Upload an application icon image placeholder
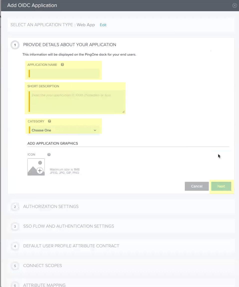The height and width of the screenshot is (287, 239). pos(36,167)
